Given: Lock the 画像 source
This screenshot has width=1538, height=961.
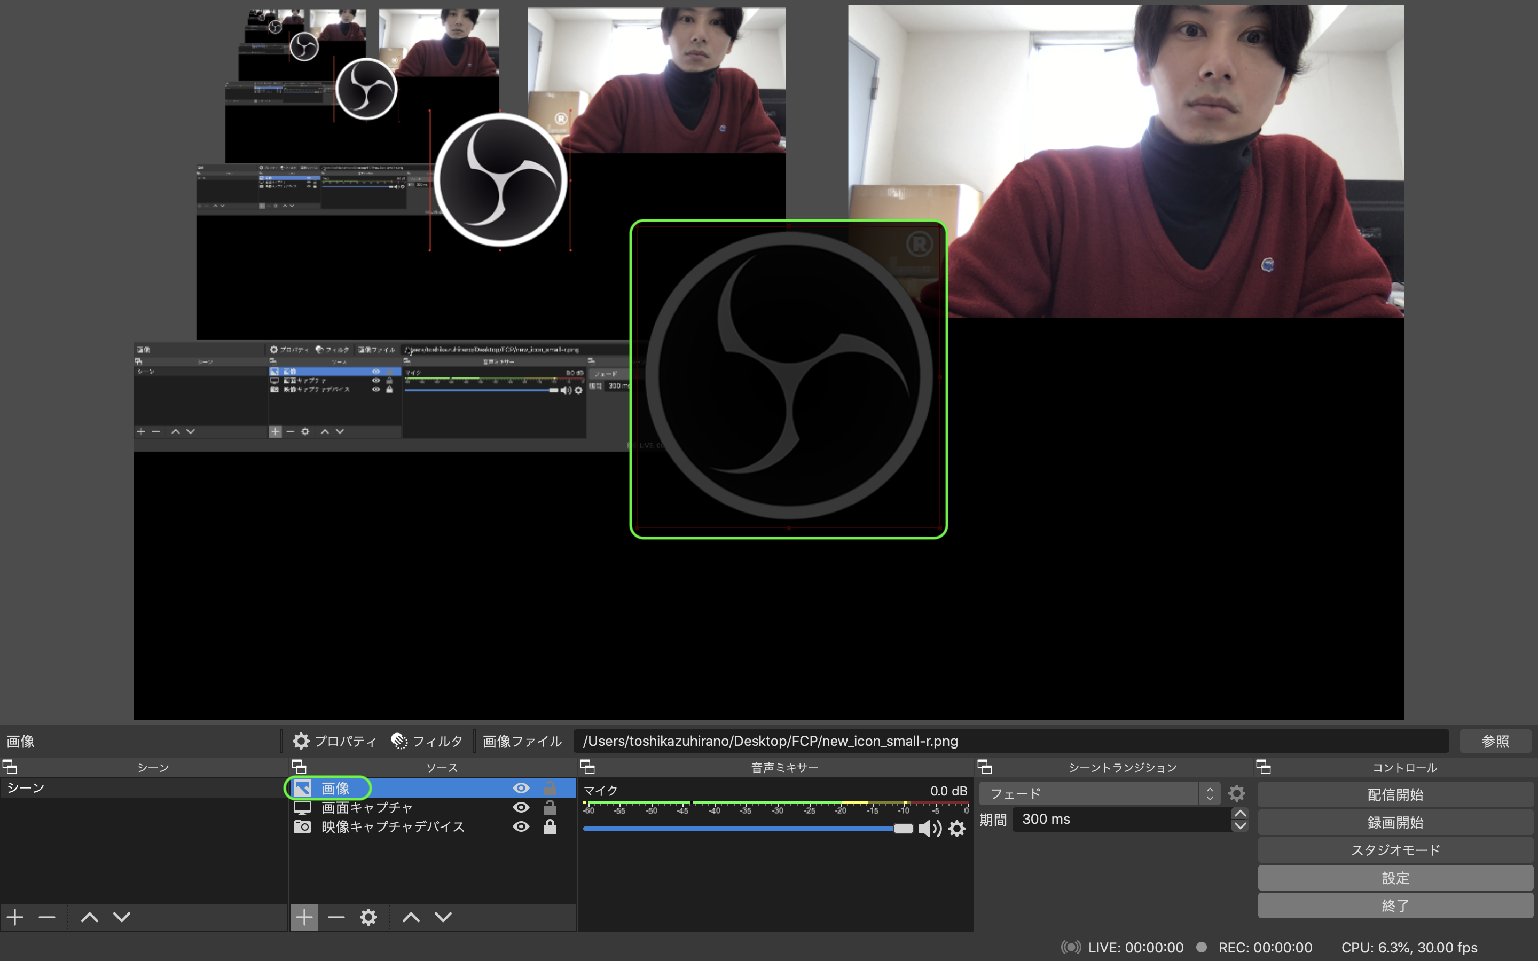Looking at the screenshot, I should pos(550,788).
